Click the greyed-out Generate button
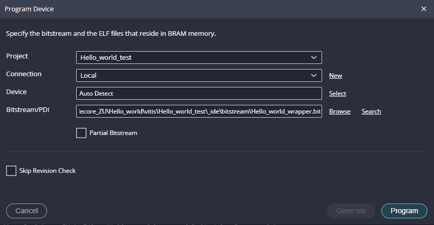The image size is (434, 225). pos(351,211)
